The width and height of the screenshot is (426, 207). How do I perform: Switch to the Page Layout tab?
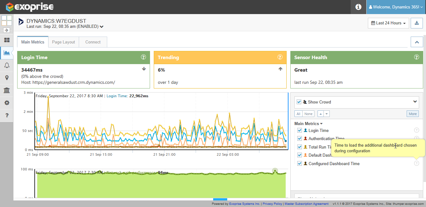63,42
